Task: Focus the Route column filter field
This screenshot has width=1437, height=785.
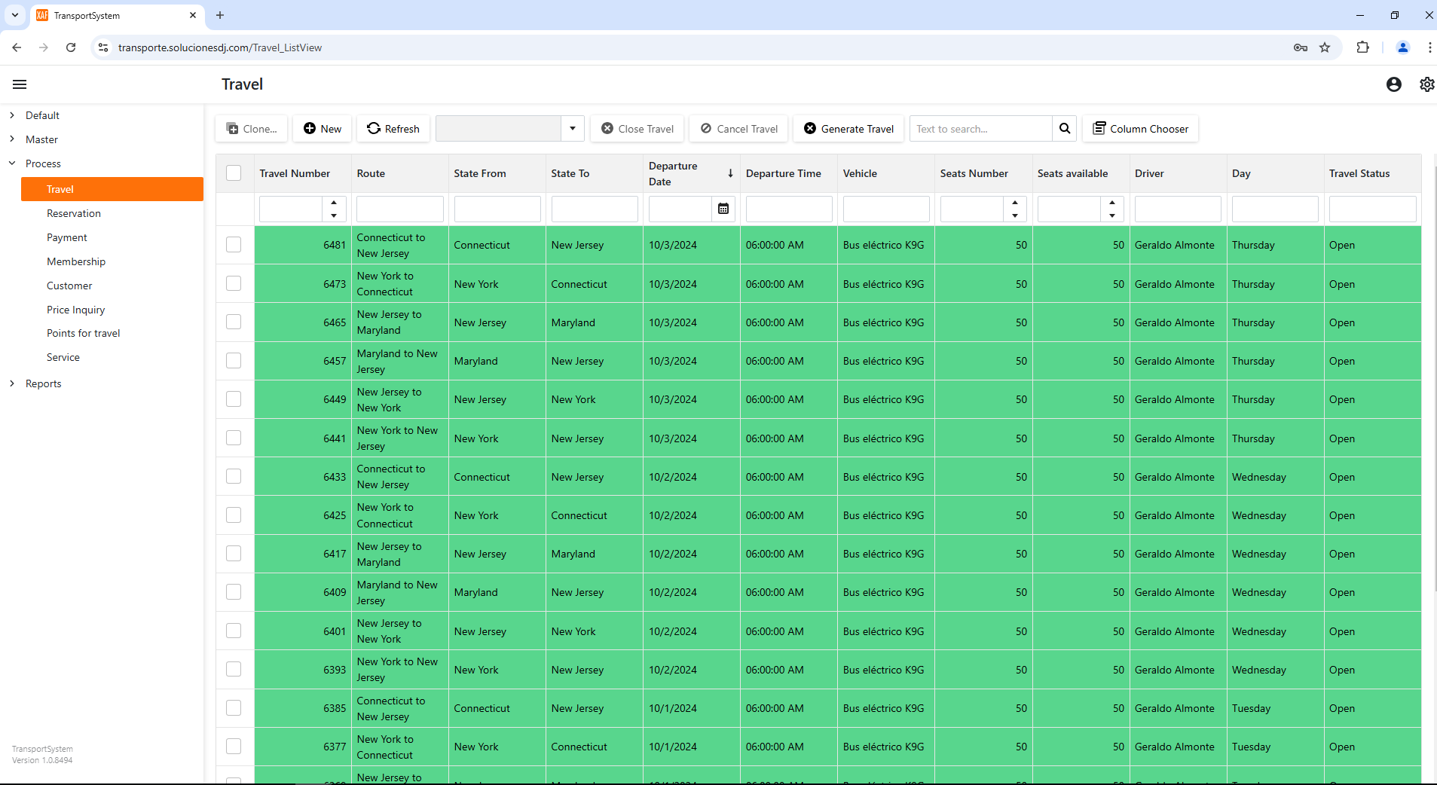Action: (x=400, y=209)
